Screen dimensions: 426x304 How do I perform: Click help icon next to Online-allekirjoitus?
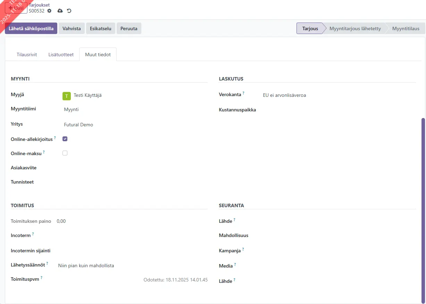[x=55, y=138]
